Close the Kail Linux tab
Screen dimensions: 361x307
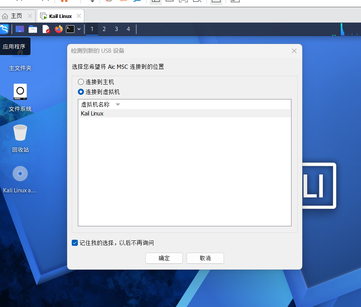[79, 16]
